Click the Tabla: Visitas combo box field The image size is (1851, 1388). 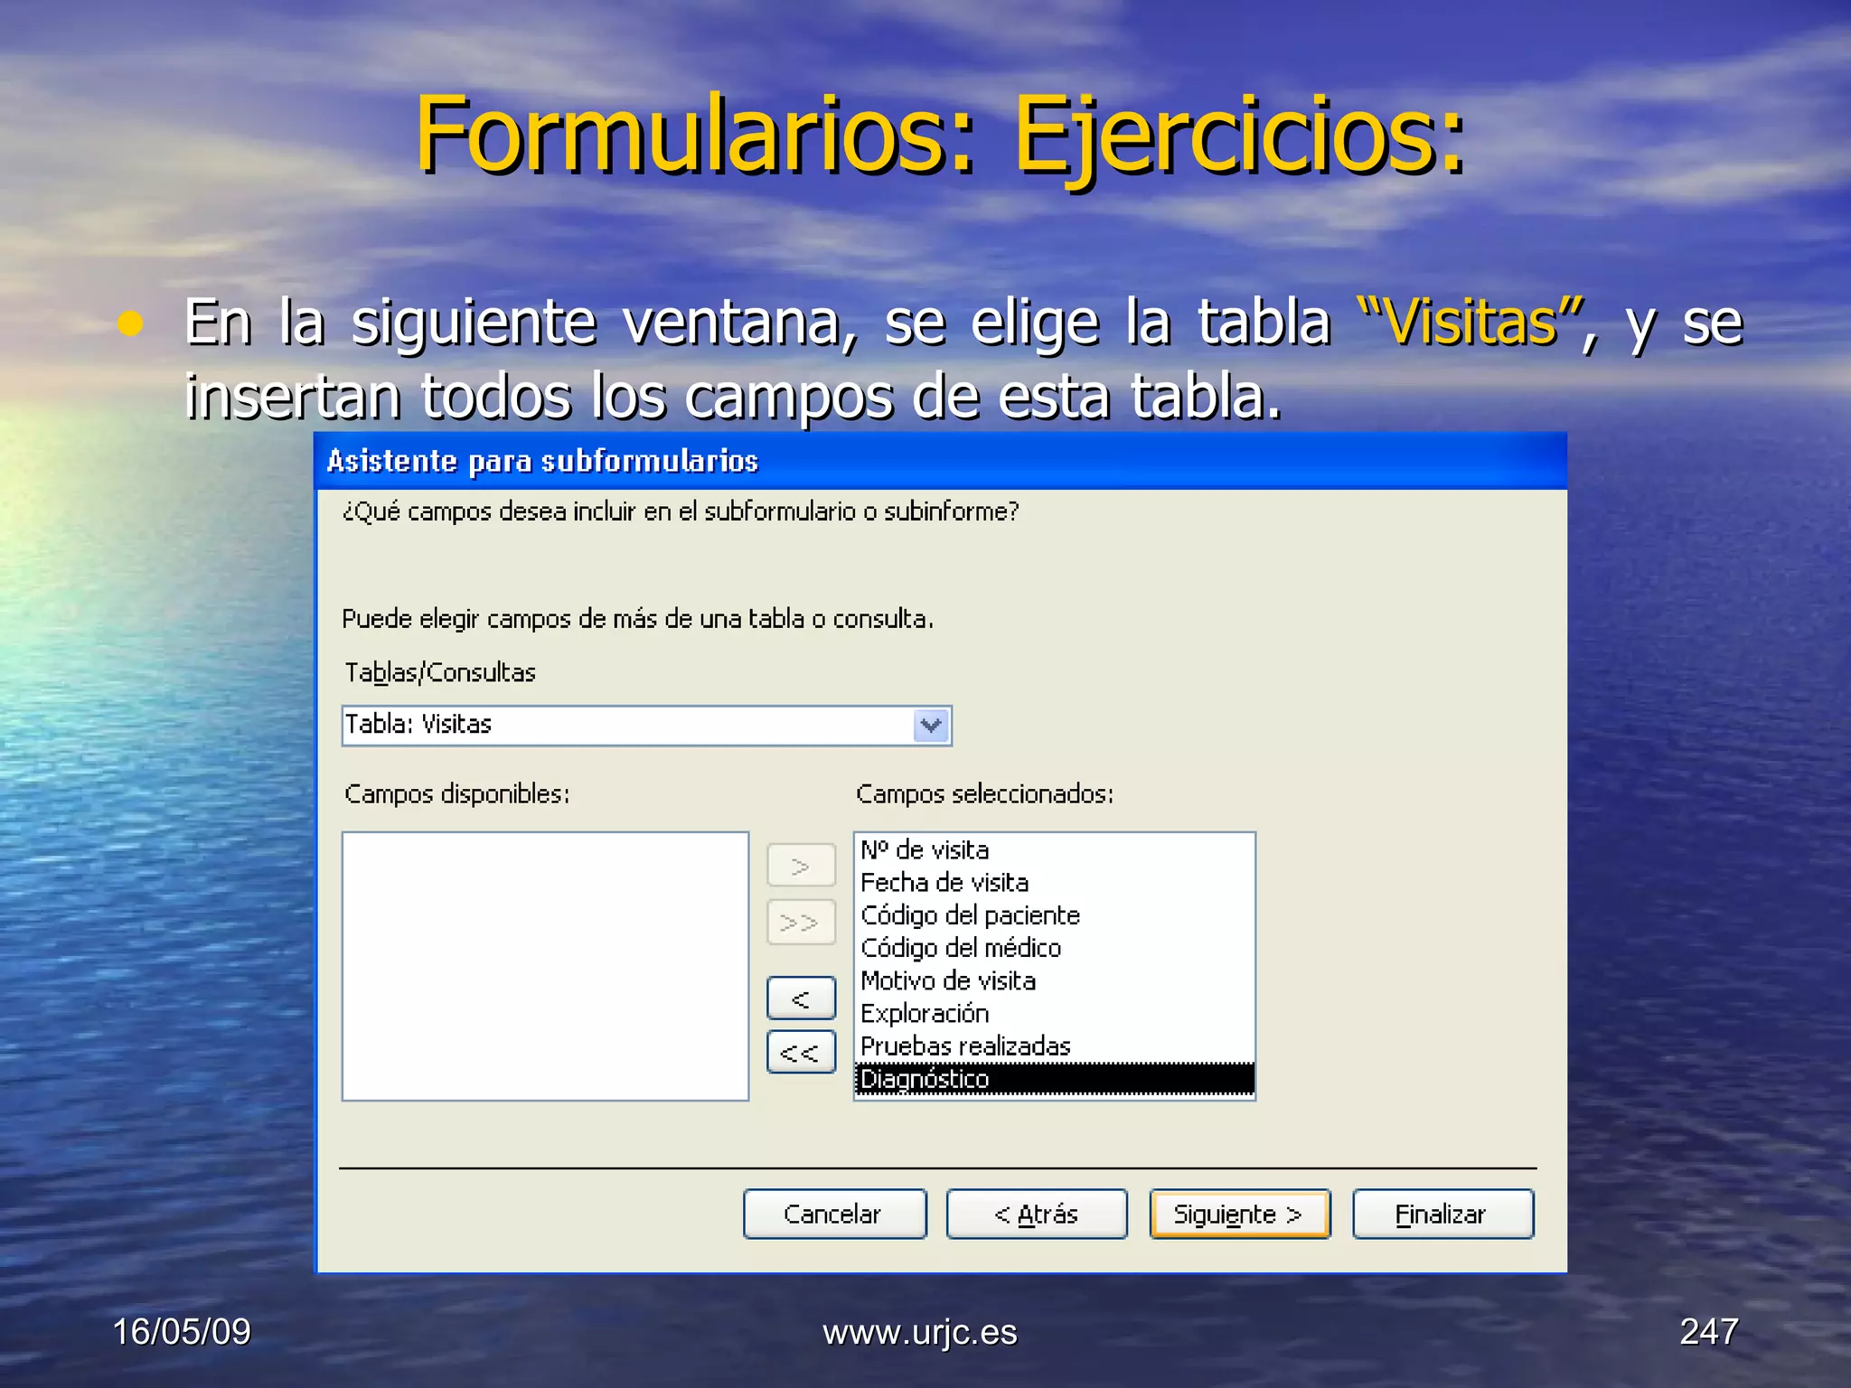click(x=627, y=725)
